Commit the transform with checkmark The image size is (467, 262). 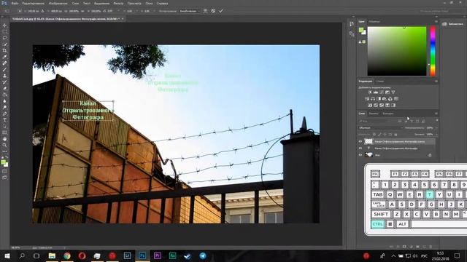click(220, 11)
